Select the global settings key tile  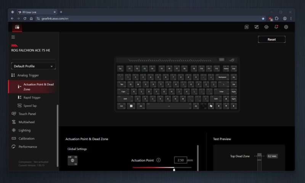72,161
